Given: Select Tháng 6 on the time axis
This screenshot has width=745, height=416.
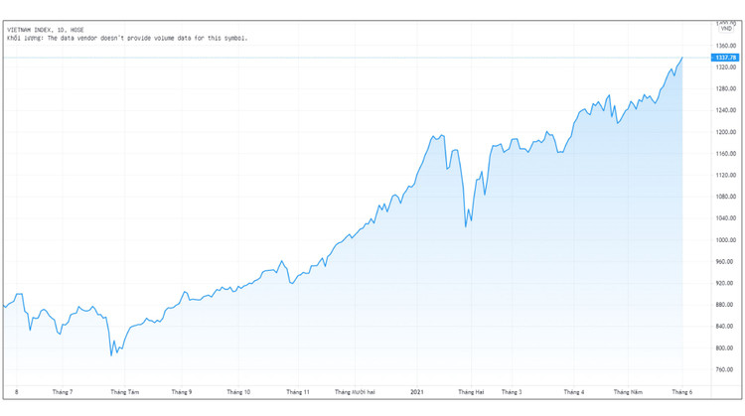Looking at the screenshot, I should (x=683, y=392).
